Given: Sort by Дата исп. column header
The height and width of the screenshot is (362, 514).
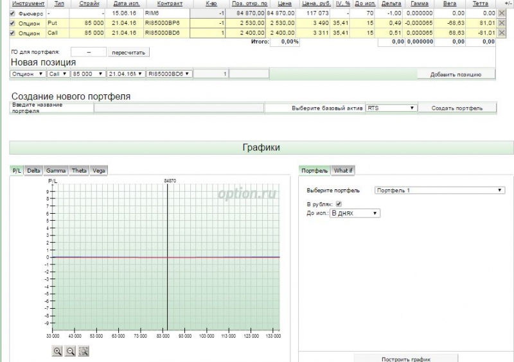Looking at the screenshot, I should (x=126, y=3).
